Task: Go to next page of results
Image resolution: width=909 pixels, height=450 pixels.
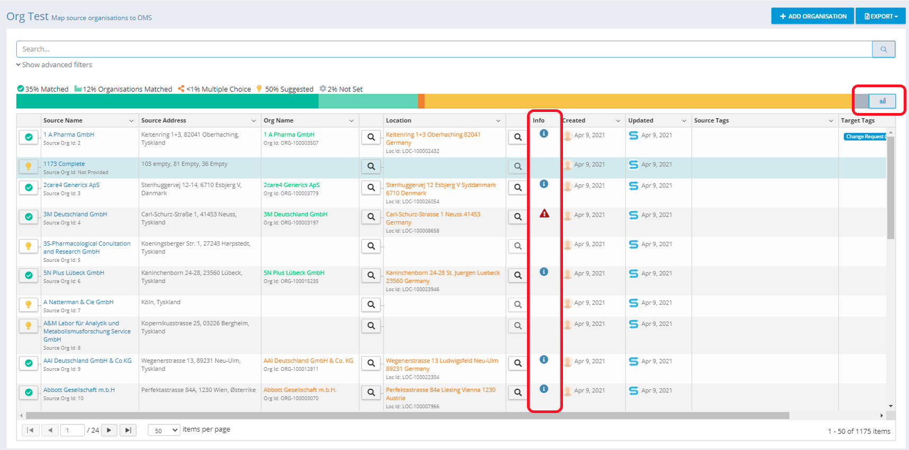Action: [109, 430]
